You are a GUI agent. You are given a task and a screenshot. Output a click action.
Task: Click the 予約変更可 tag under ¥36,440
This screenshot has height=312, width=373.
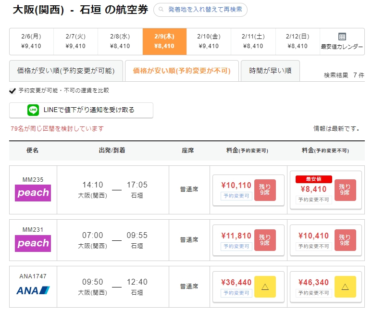click(x=236, y=293)
